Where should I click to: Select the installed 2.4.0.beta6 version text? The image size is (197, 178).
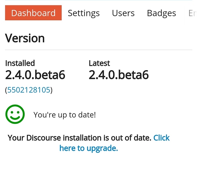click(x=35, y=75)
